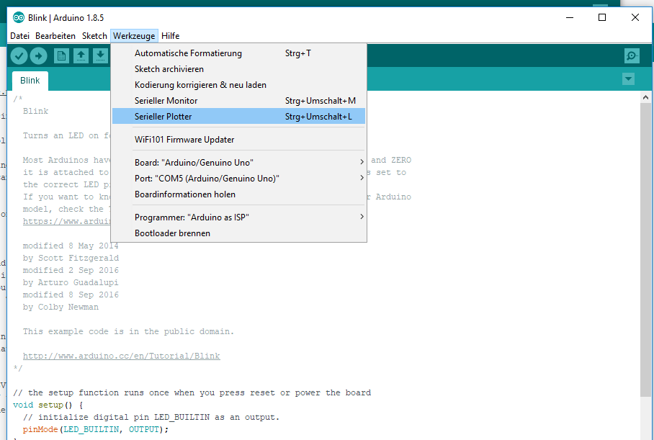654x440 pixels.
Task: Open the Hilfe menu
Action: point(170,36)
